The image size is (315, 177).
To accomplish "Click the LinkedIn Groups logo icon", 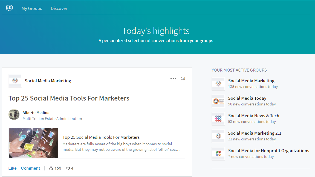I will pyautogui.click(x=9, y=8).
